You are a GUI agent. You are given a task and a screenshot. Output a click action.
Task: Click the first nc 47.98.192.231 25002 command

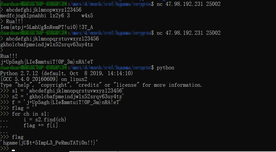[188, 4]
